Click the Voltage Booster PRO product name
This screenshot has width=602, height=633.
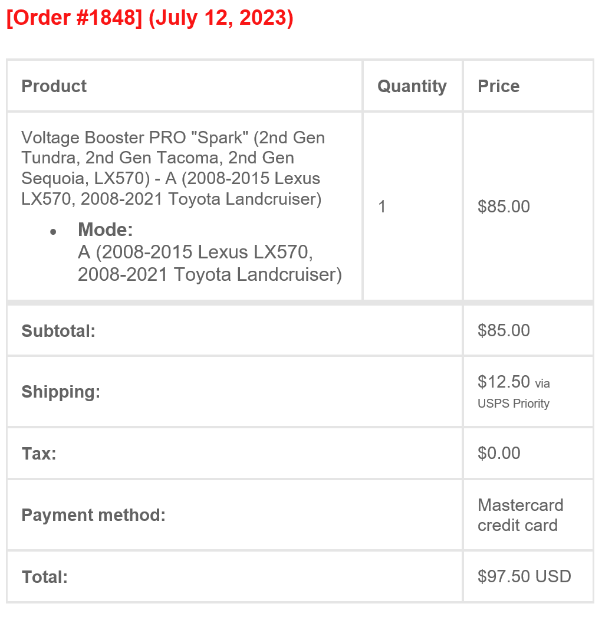(x=173, y=168)
